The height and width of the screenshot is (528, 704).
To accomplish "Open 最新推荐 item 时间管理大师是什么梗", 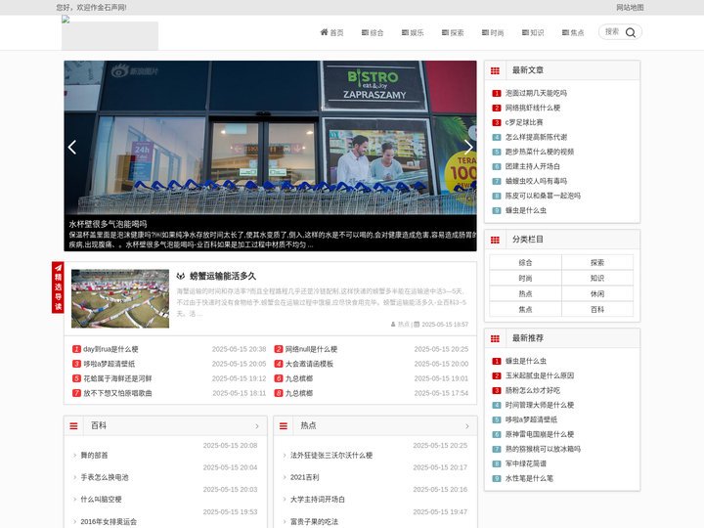I will click(x=539, y=405).
